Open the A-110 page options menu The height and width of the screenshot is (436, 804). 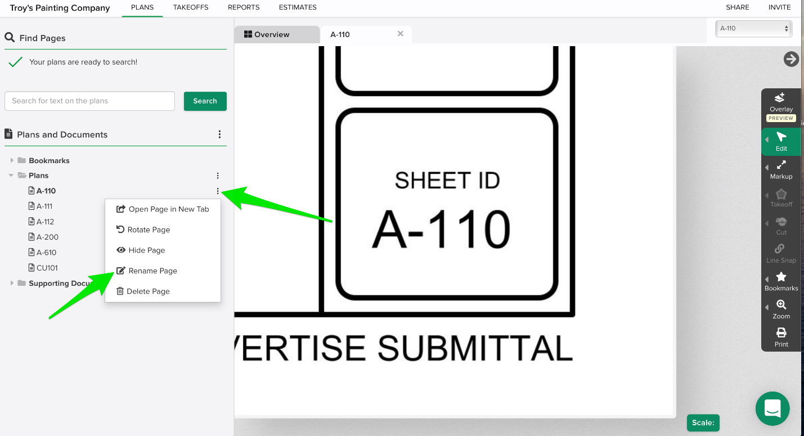coord(218,191)
